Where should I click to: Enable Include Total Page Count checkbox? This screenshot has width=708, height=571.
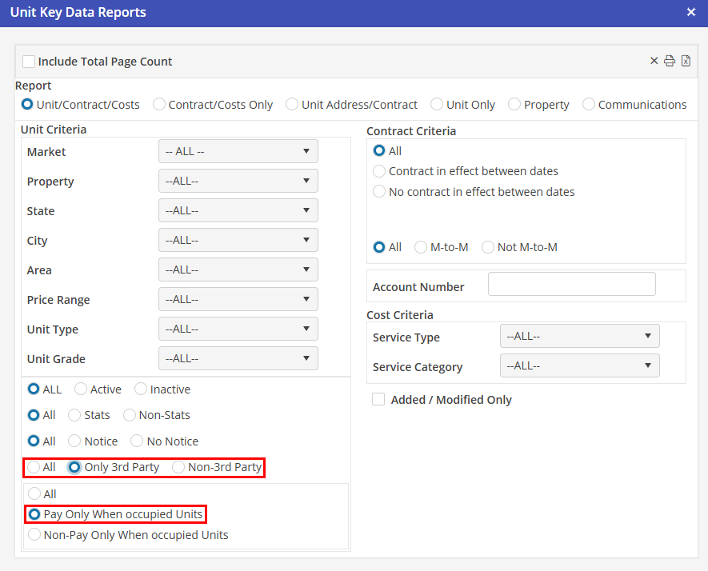tap(30, 62)
